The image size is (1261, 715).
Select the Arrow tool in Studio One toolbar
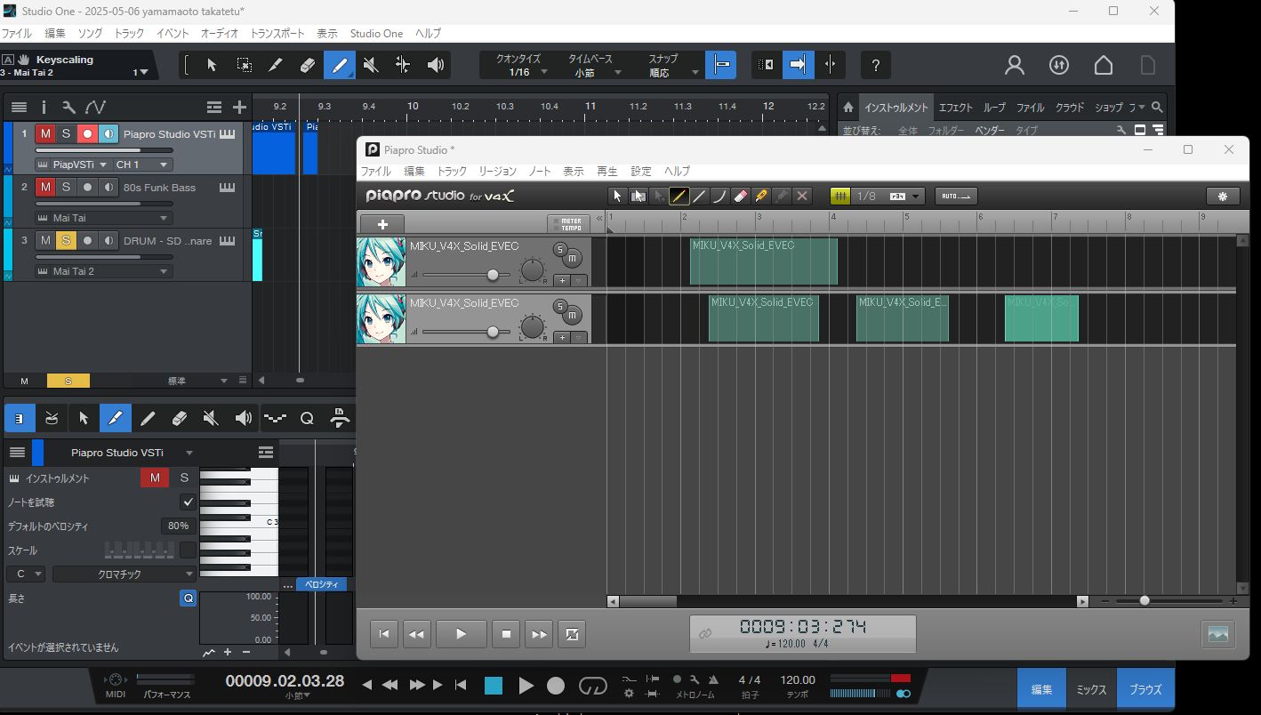(x=212, y=65)
